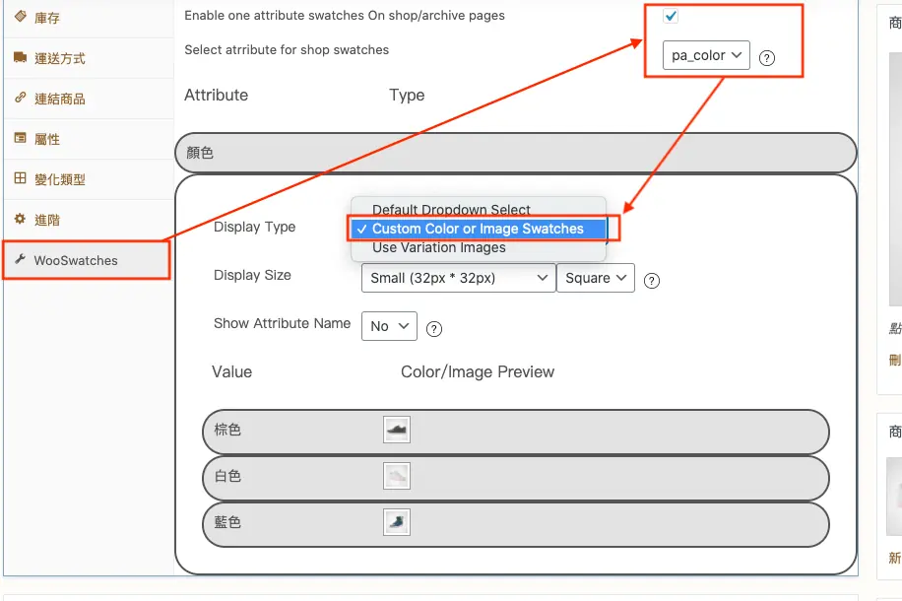Screen dimensions: 902x601
Task: Click the Attribute column heading
Action: click(217, 95)
